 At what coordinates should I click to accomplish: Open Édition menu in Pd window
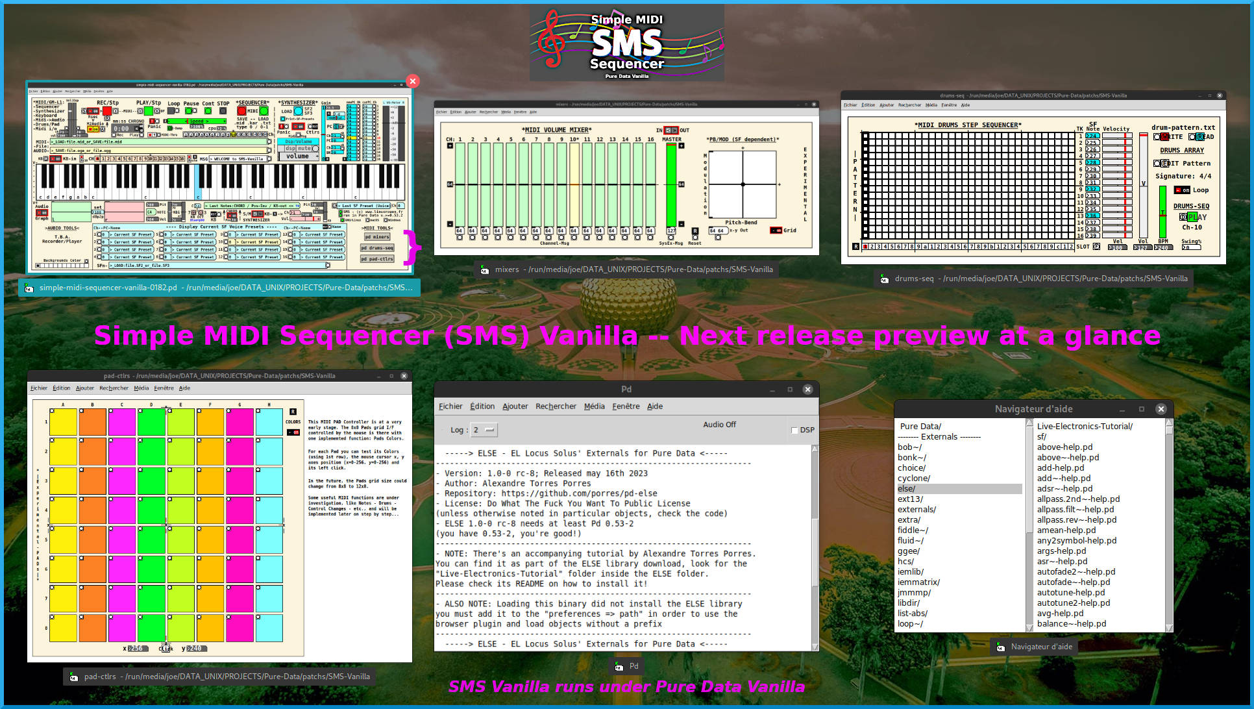click(482, 406)
